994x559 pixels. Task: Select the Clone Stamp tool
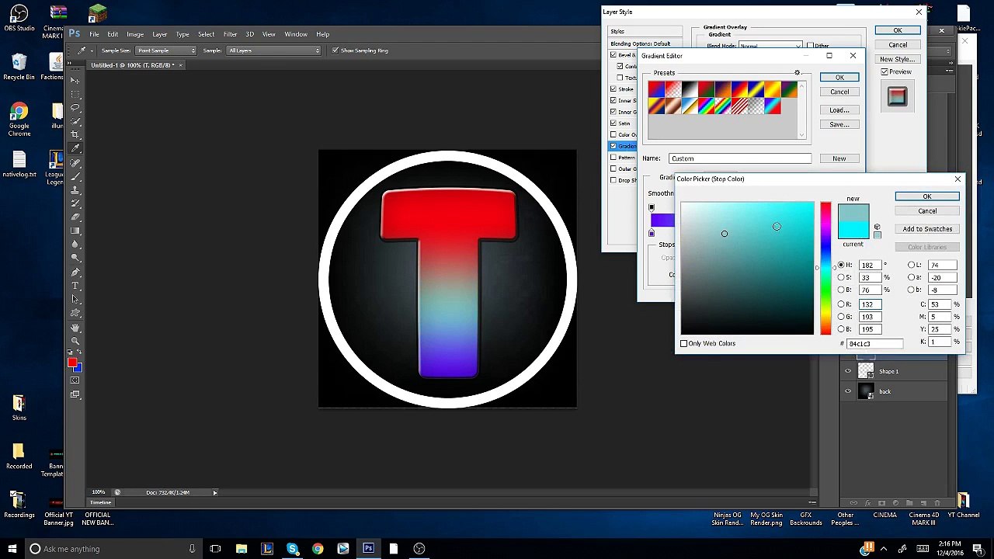click(75, 190)
